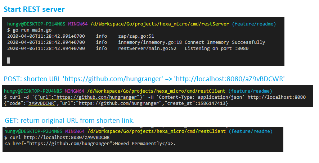Viewport: 319px width, 163px height.
Task: Click hungv@DESKTOP-P2U4N8S in server terminal prompt
Action: [36, 24]
